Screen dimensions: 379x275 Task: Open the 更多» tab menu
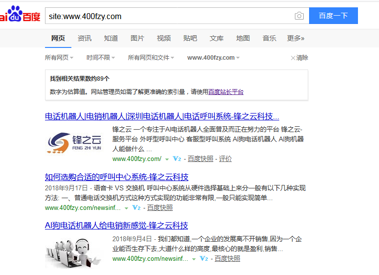(x=295, y=38)
